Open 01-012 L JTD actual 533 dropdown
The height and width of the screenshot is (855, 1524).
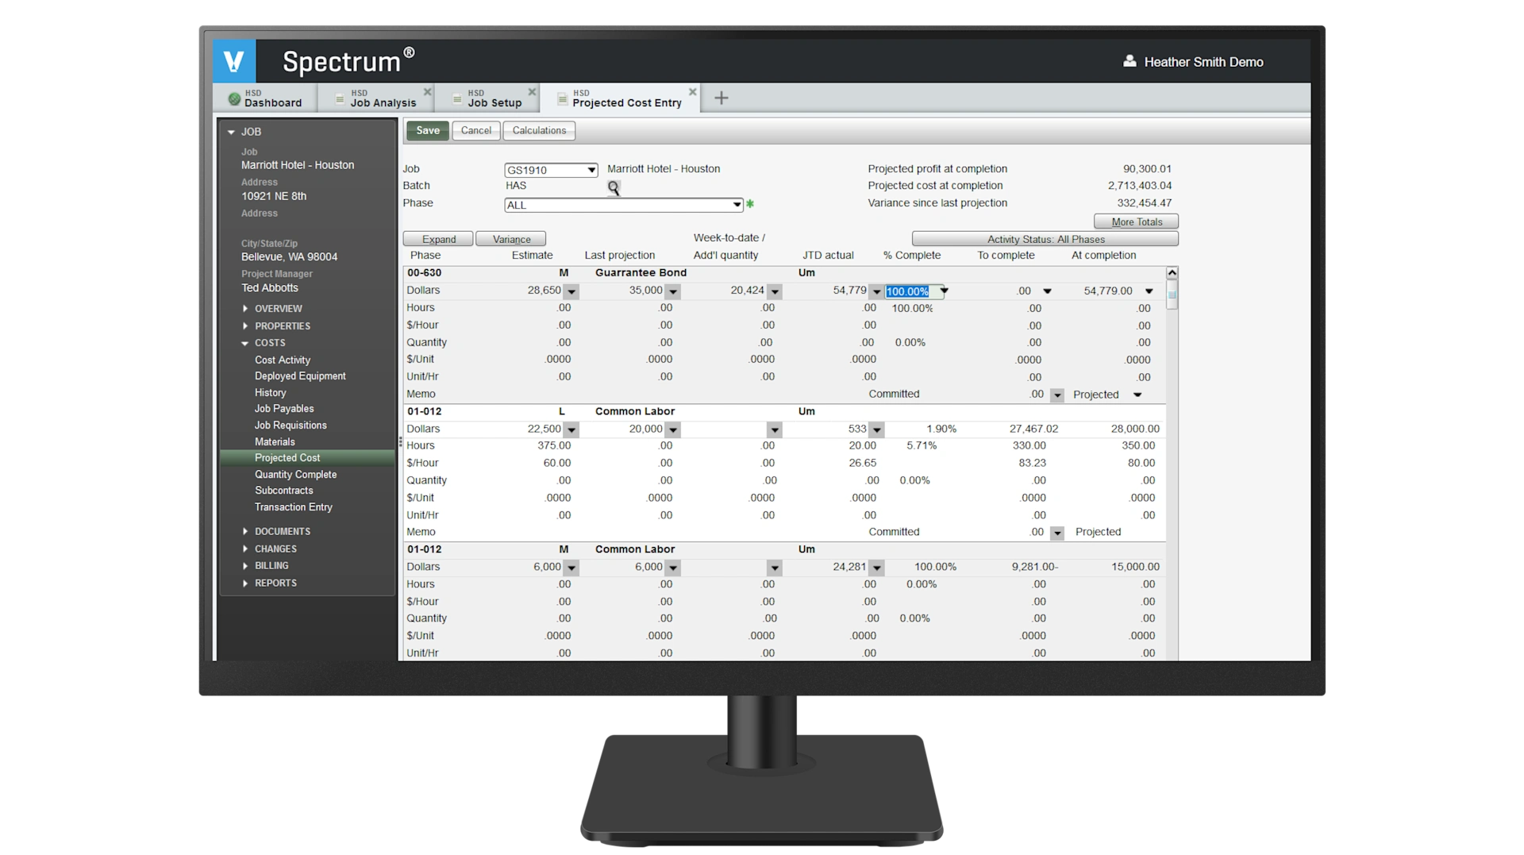[876, 429]
